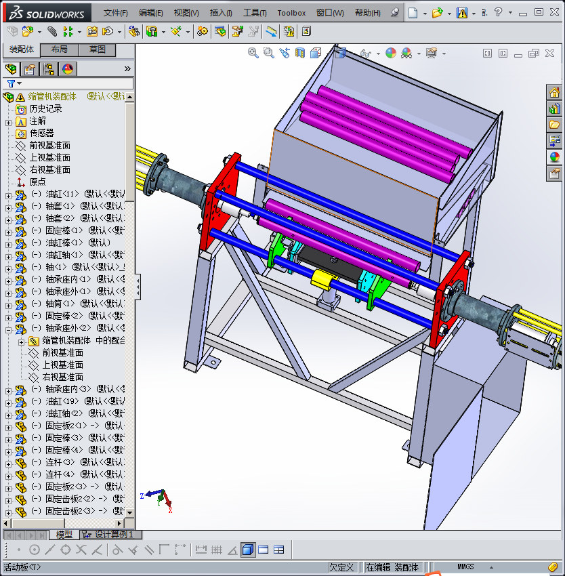Viewport: 565px width, 576px height.
Task: Select the two-pane split view icon in bottom toolbar
Action: click(x=264, y=550)
